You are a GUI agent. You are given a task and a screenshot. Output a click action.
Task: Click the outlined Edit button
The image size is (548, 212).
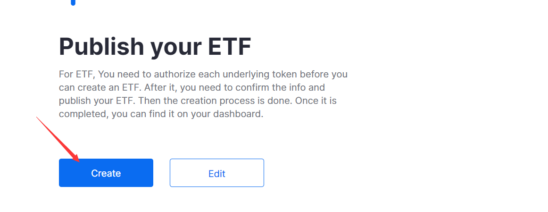(x=216, y=173)
